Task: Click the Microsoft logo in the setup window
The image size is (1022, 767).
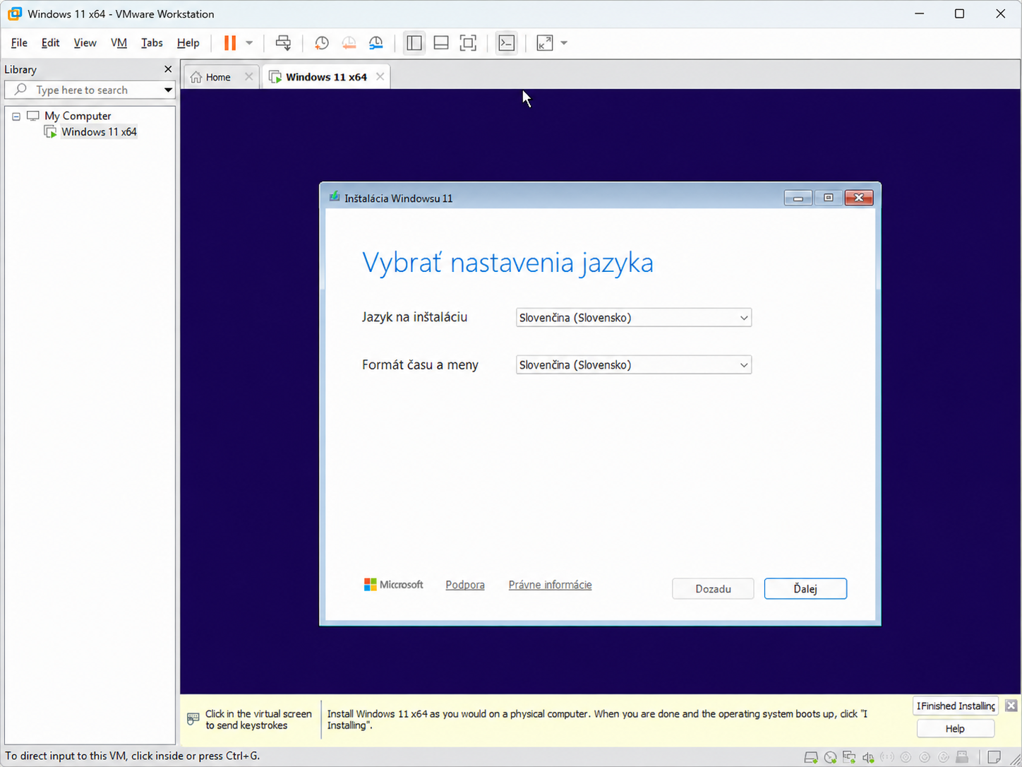Action: 393,585
